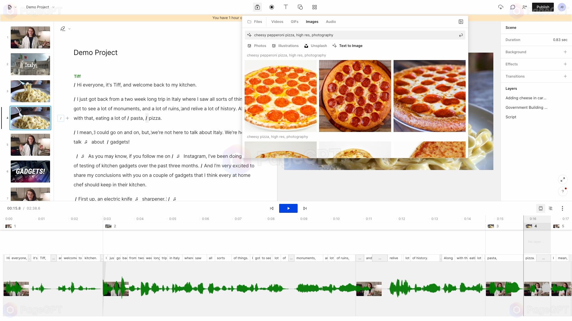Select the record button in toolbar
Image resolution: width=572 pixels, height=321 pixels.
click(271, 7)
